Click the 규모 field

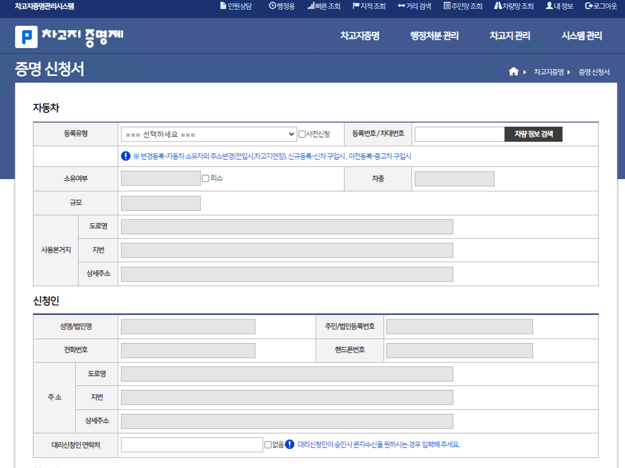click(x=161, y=204)
